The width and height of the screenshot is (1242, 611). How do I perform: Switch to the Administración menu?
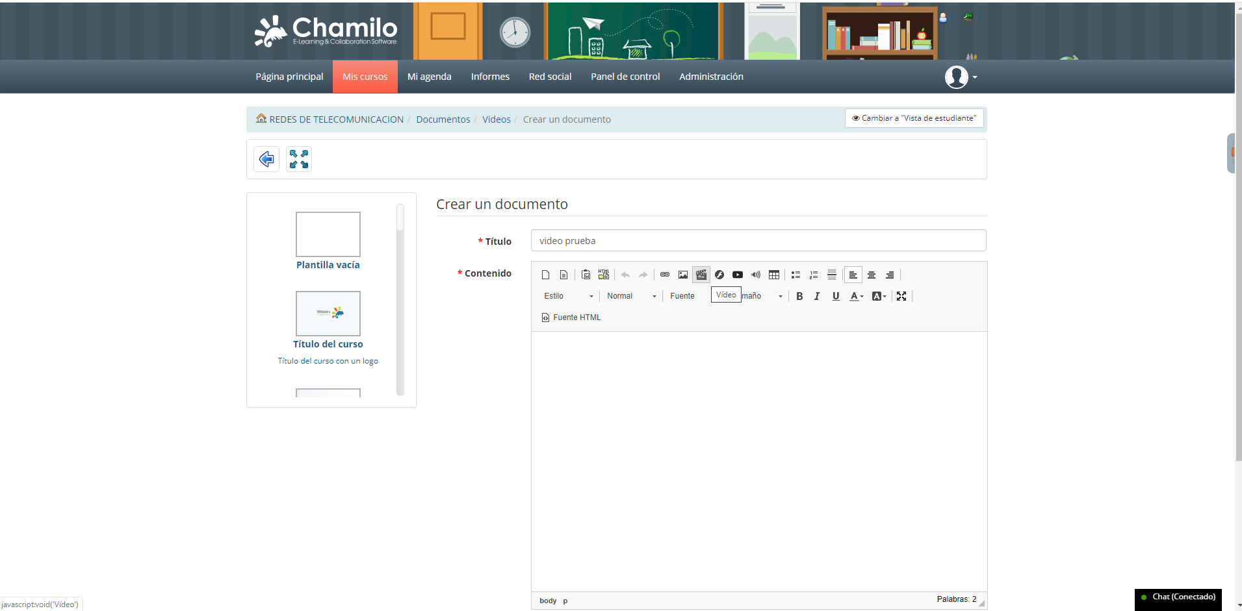coord(710,76)
